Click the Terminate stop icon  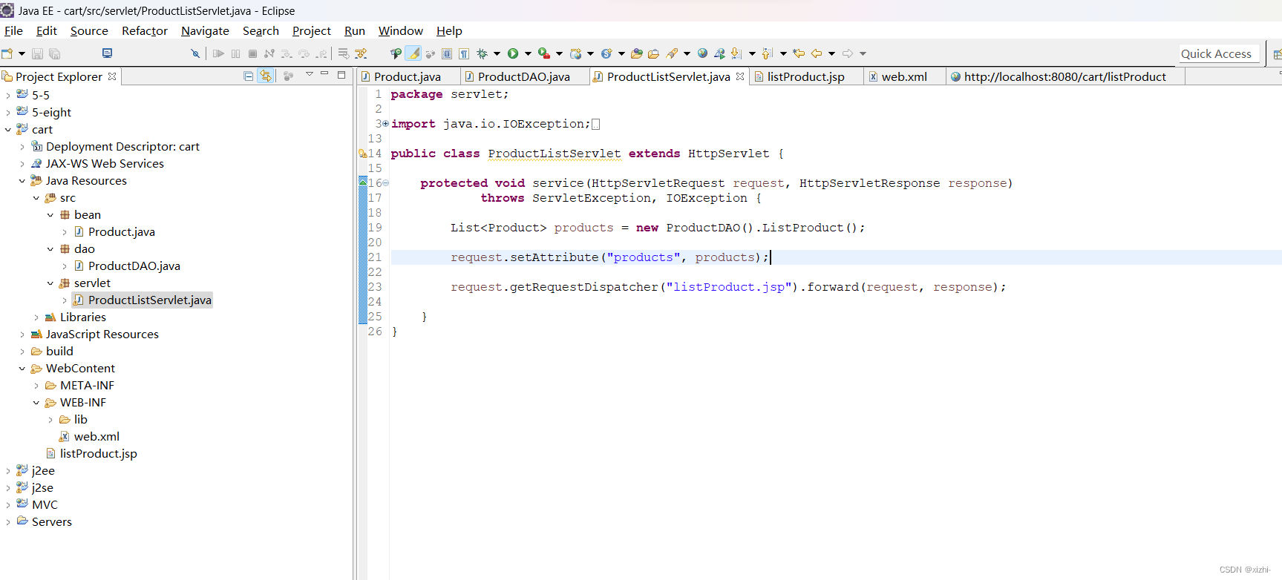(252, 53)
